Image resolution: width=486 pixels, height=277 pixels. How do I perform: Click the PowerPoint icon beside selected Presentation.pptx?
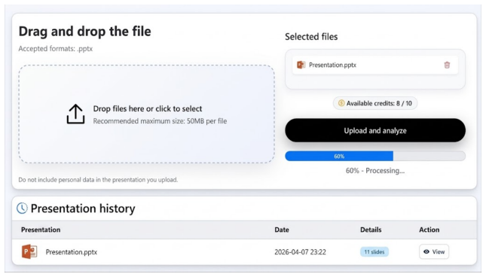301,65
